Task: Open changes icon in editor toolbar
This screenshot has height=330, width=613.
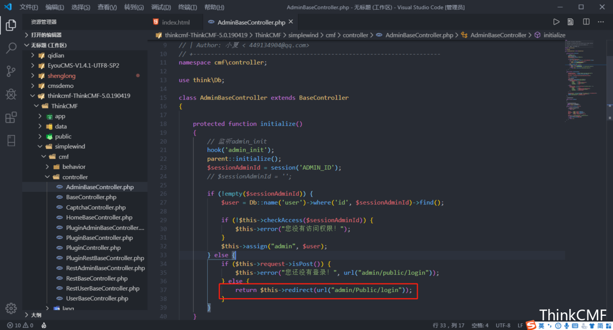Action: (570, 22)
